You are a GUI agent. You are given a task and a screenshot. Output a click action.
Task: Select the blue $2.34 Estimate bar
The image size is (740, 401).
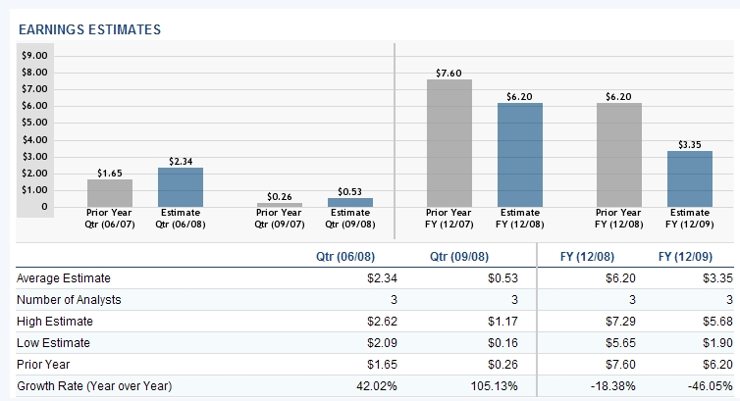coord(179,186)
